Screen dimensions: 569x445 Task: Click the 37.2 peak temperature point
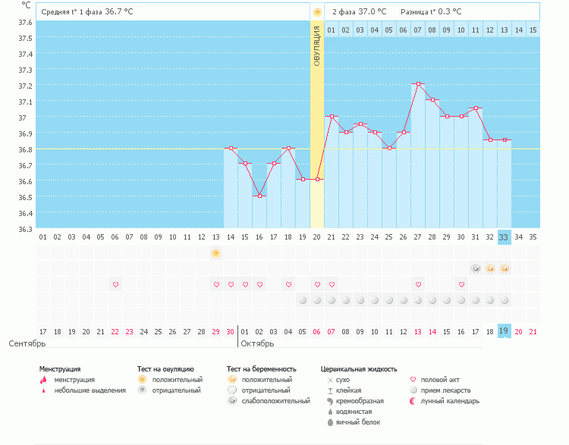(418, 84)
